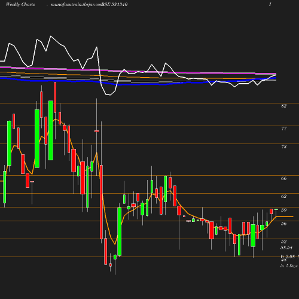Click the 73 price axis label
The image size is (299, 299).
tap(283, 147)
